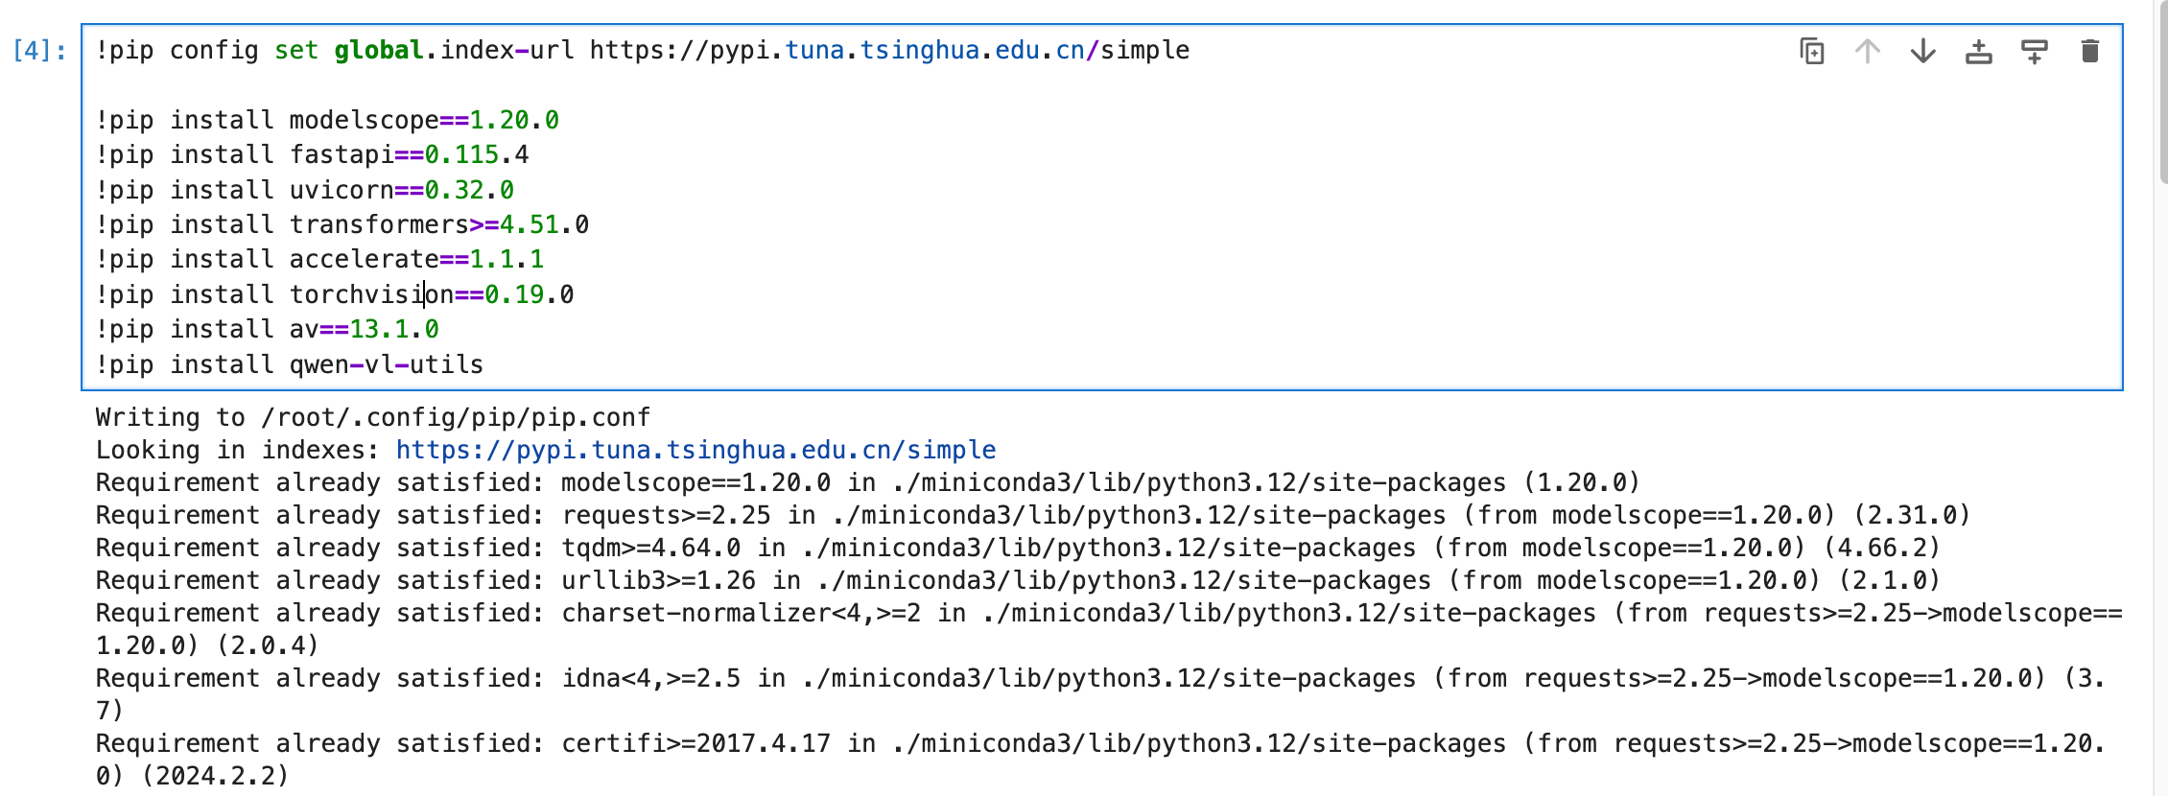The height and width of the screenshot is (796, 2168).
Task: Move this cell down
Action: tap(1922, 51)
